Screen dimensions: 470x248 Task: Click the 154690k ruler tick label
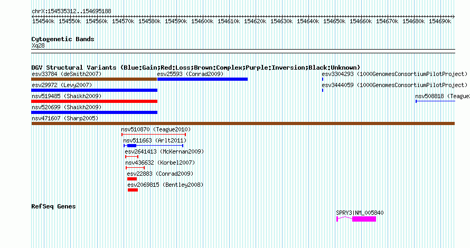coord(440,21)
